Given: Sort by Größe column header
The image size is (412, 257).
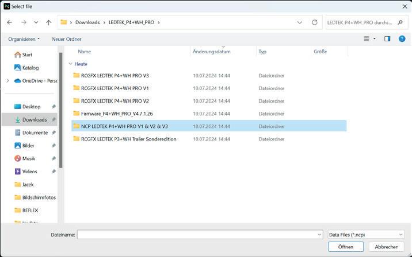Looking at the screenshot, I should 321,52.
